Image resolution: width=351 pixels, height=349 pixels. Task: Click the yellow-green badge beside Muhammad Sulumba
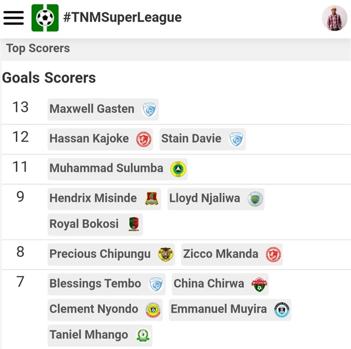click(178, 169)
